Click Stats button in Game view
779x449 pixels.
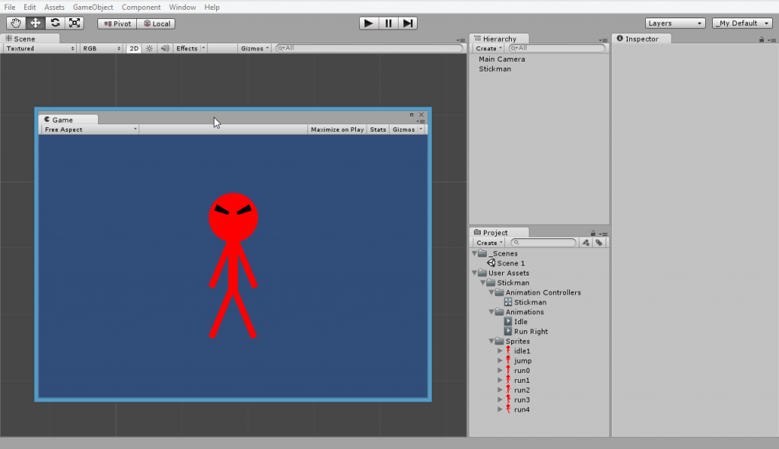pos(378,129)
